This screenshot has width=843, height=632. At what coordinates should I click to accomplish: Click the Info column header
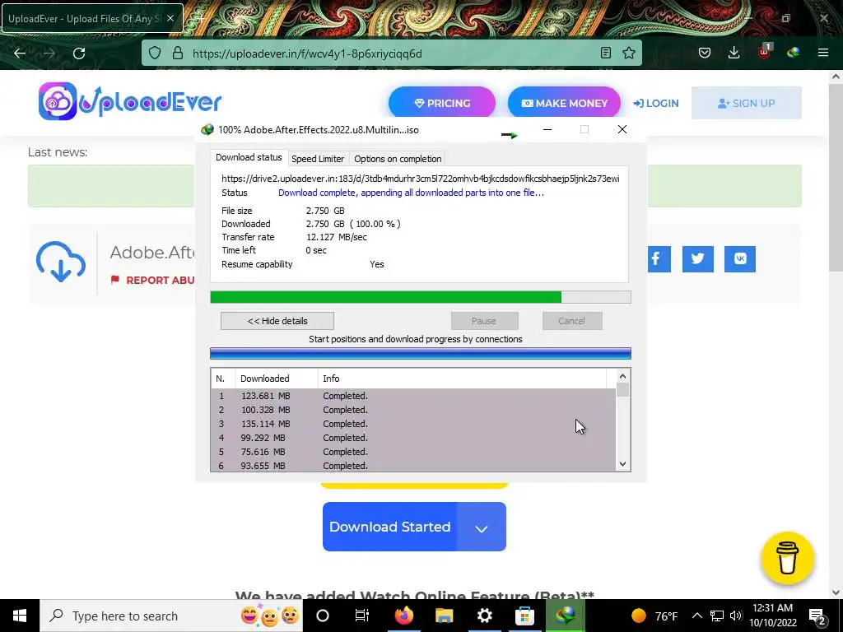pyautogui.click(x=462, y=379)
